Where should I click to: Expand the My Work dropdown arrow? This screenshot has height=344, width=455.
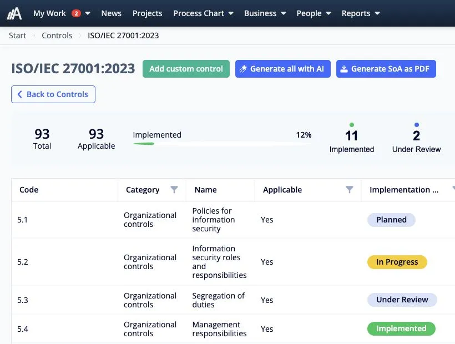pos(88,13)
